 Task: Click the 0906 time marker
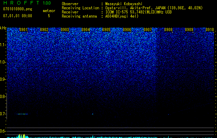(127, 30)
